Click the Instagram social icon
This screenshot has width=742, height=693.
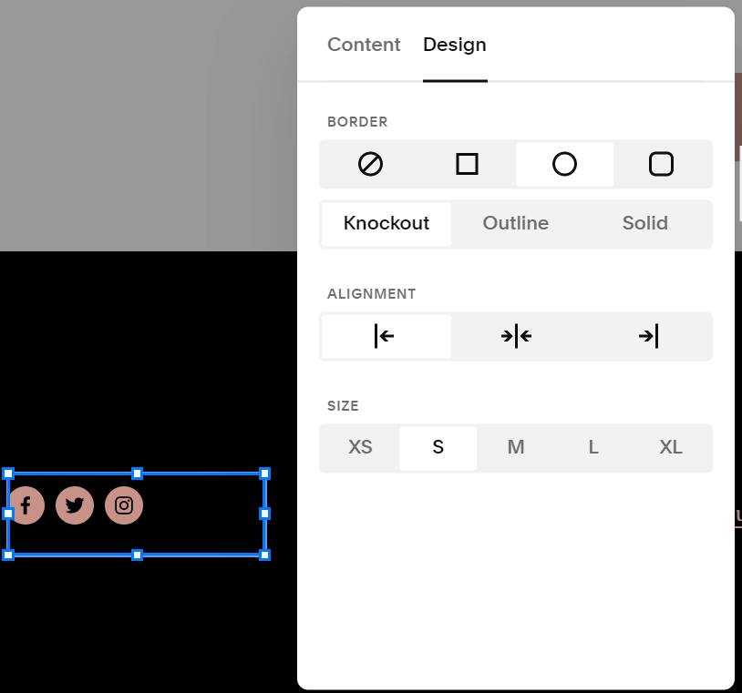click(x=124, y=505)
